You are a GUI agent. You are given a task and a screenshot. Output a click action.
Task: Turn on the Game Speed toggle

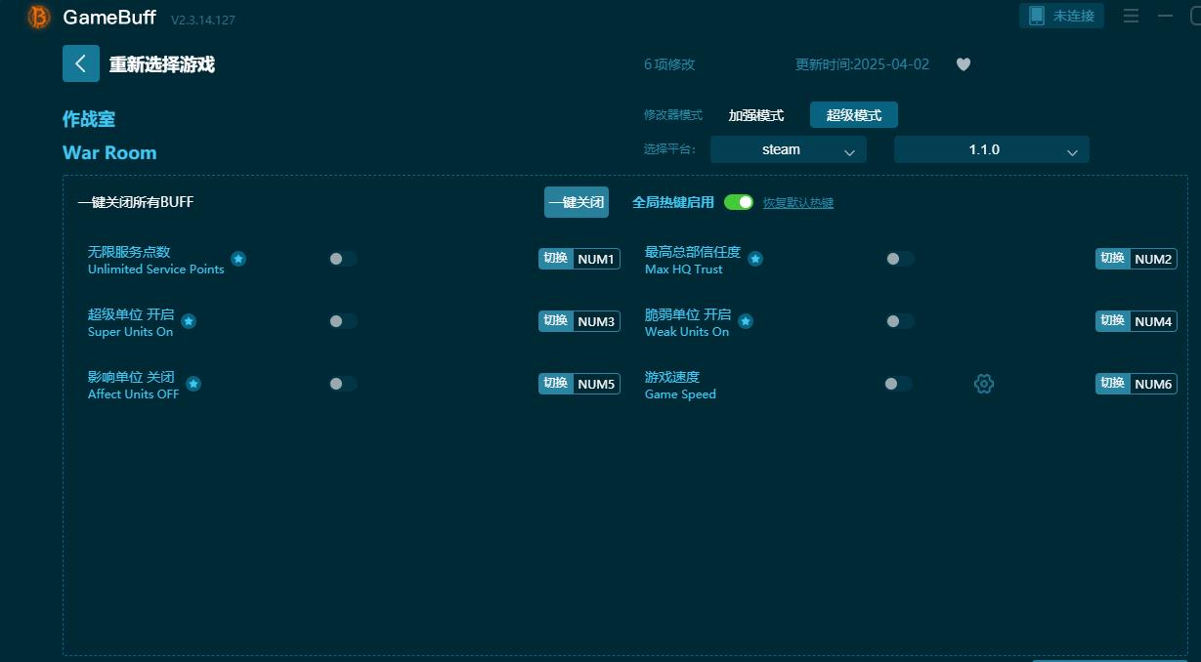click(898, 384)
